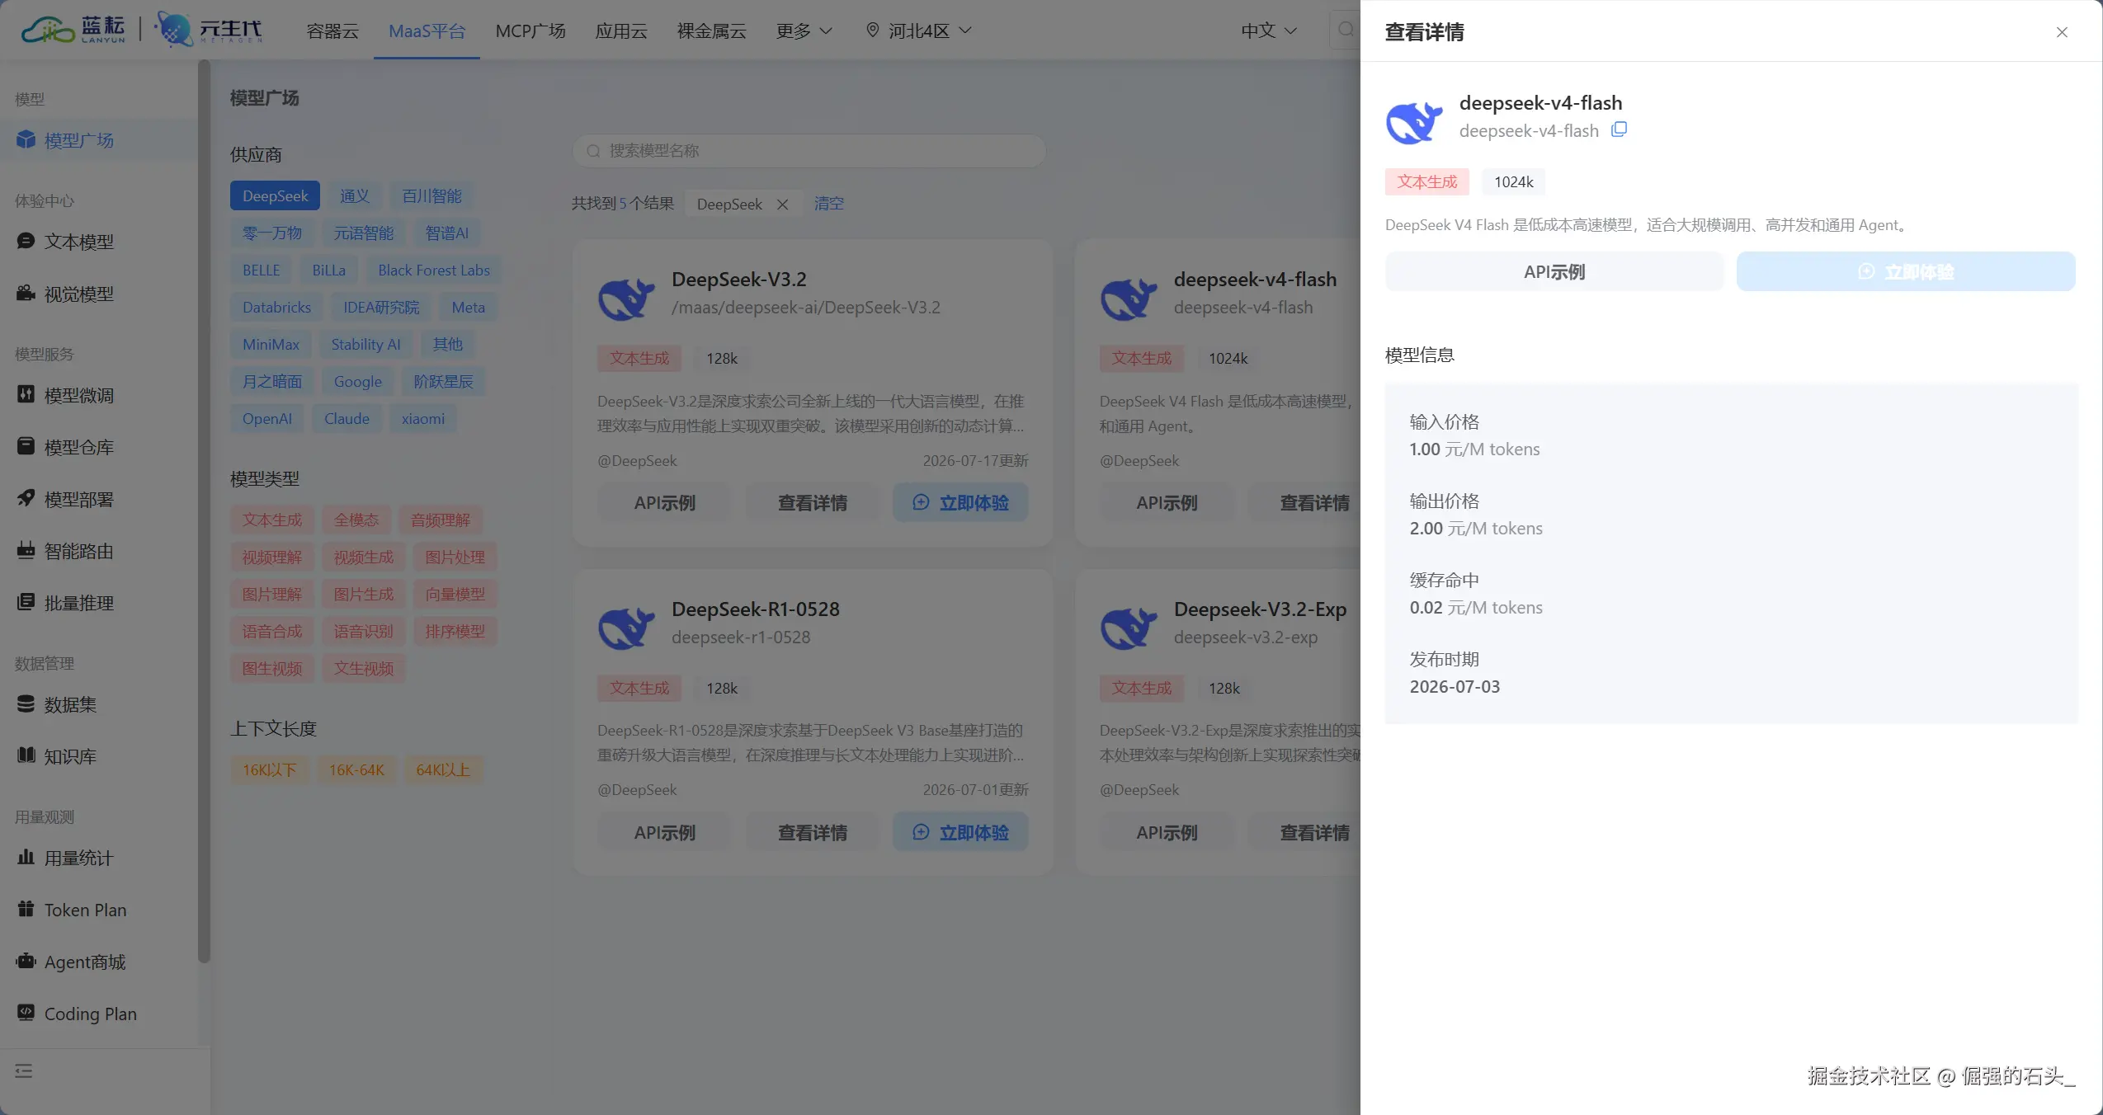Open 批量推理 icon in sidebar
The height and width of the screenshot is (1115, 2103).
[x=26, y=602]
